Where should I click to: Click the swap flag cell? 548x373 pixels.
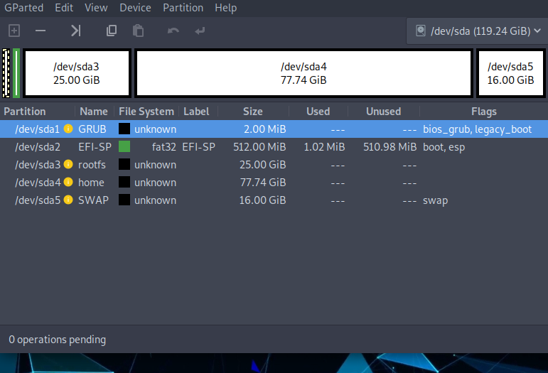tap(436, 200)
